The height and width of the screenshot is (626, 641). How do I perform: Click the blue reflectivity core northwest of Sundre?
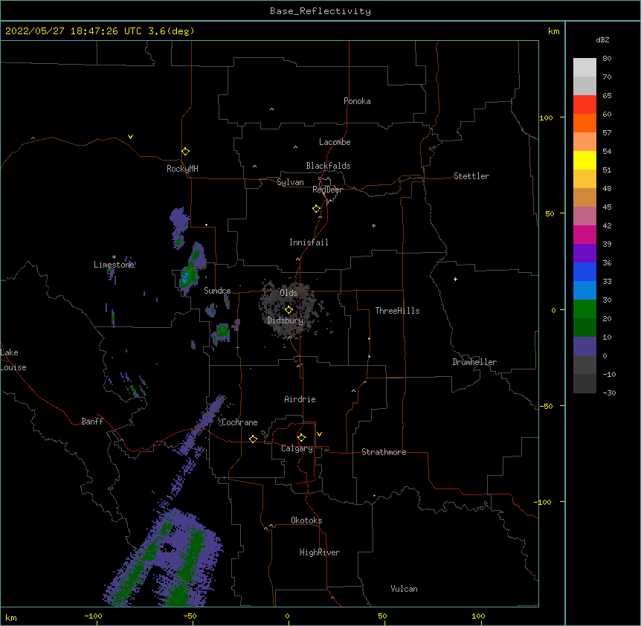[184, 279]
